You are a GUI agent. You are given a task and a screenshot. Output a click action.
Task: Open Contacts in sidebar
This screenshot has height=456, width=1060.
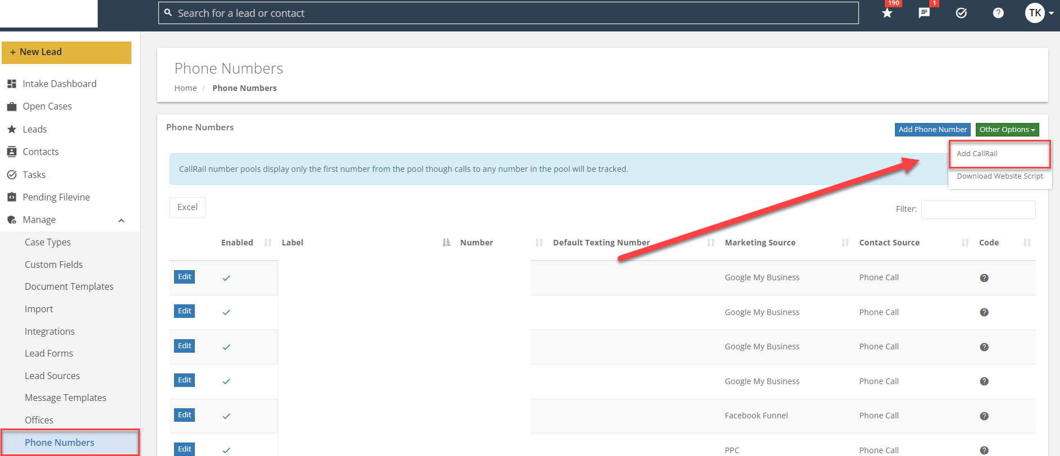click(40, 152)
